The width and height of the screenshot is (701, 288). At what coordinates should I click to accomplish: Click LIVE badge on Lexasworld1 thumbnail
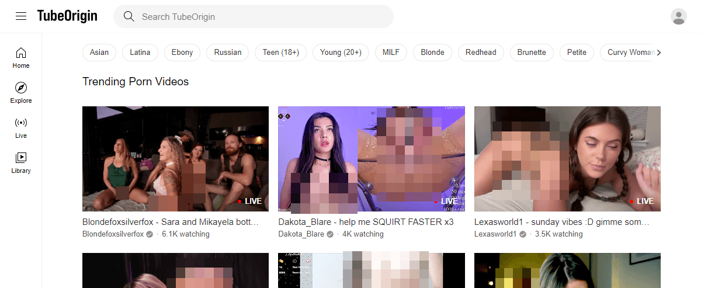coord(641,201)
